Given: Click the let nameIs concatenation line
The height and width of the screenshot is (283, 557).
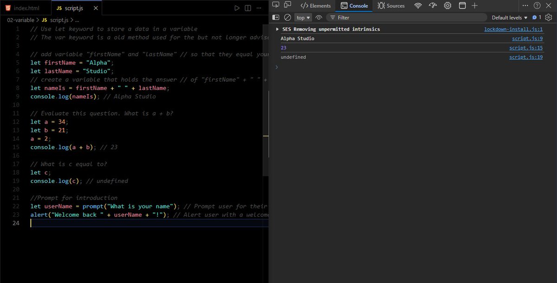Looking at the screenshot, I should (x=100, y=88).
